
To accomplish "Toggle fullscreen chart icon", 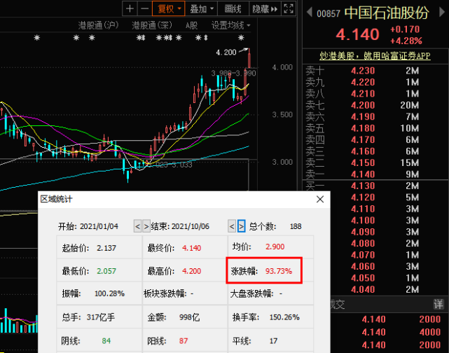I will 289,8.
